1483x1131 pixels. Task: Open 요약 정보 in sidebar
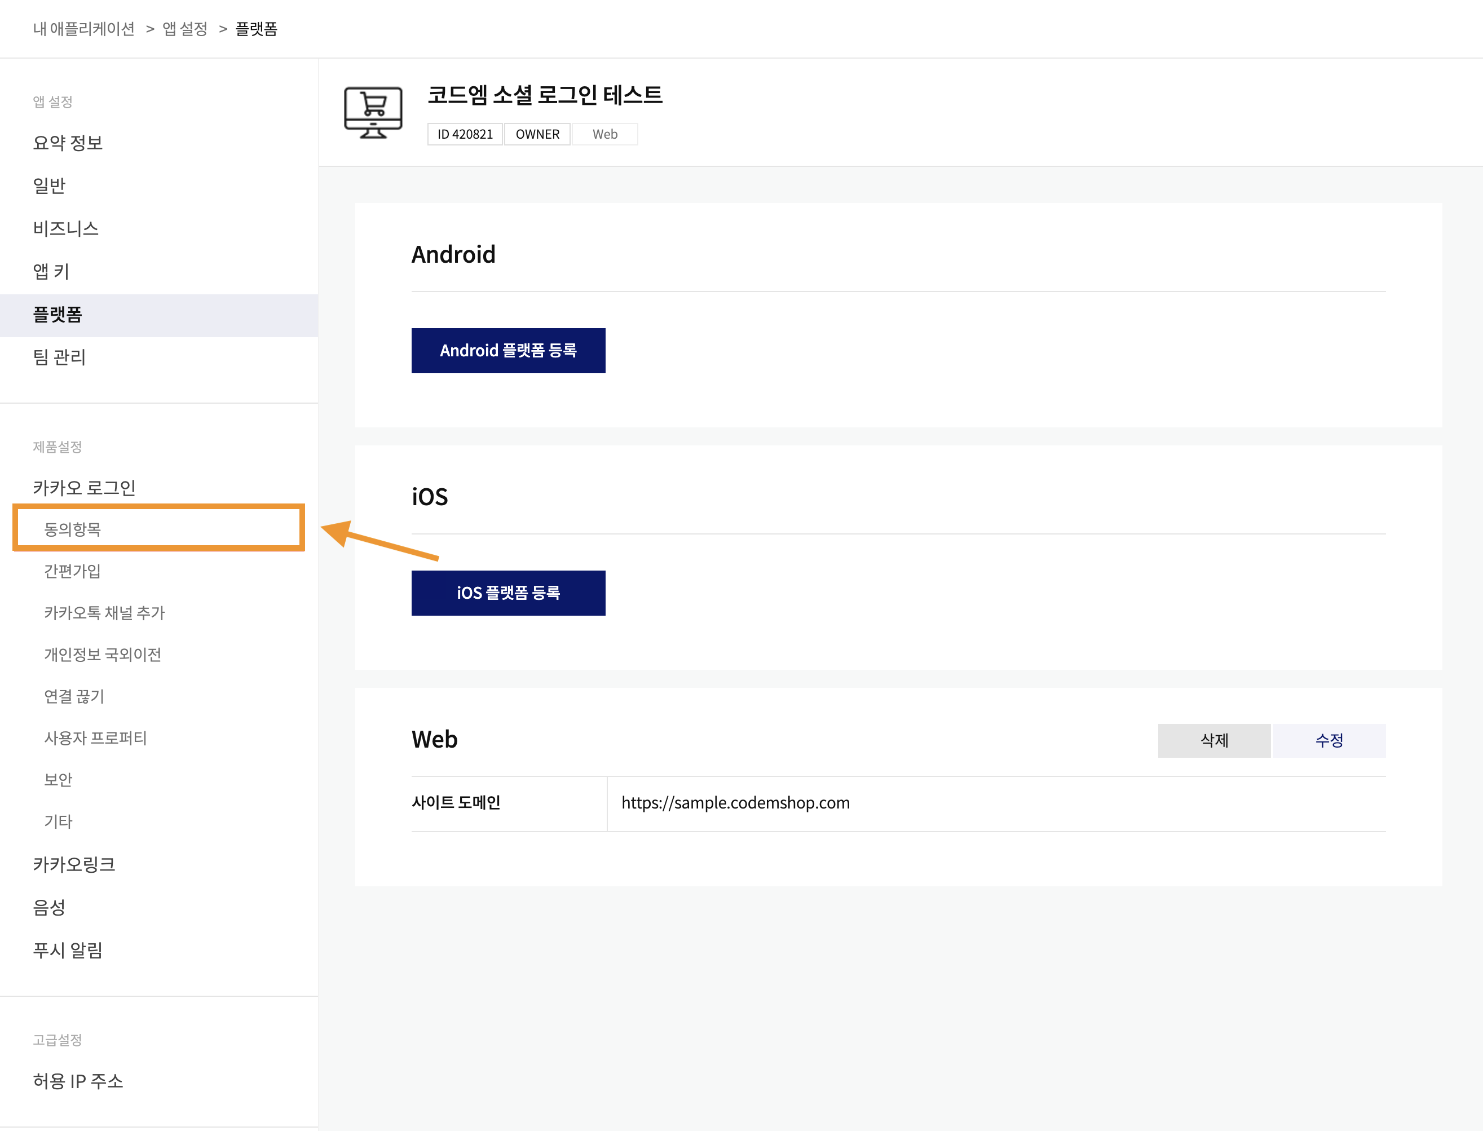(x=67, y=143)
